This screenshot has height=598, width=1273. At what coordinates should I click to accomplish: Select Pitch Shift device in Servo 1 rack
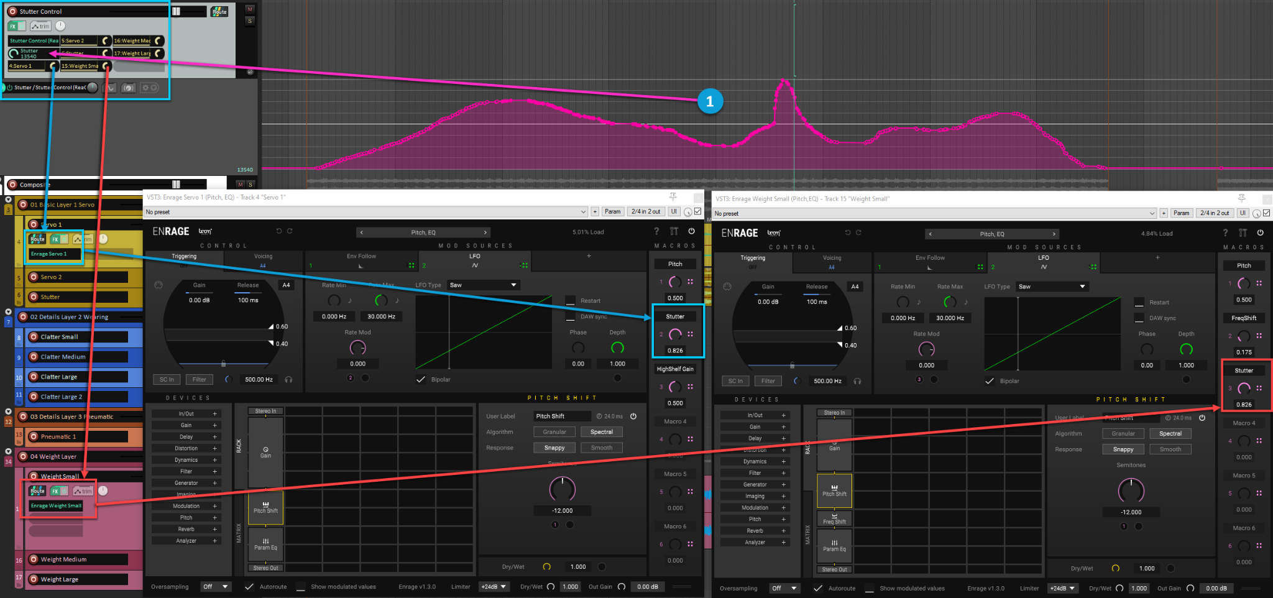click(x=265, y=507)
